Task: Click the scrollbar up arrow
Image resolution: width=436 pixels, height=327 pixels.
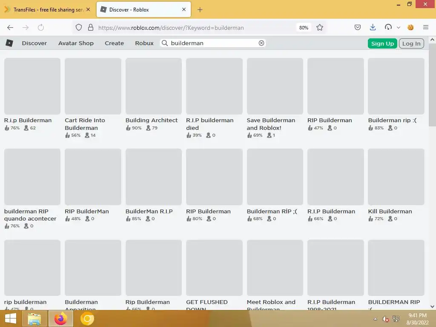Action: click(x=432, y=40)
